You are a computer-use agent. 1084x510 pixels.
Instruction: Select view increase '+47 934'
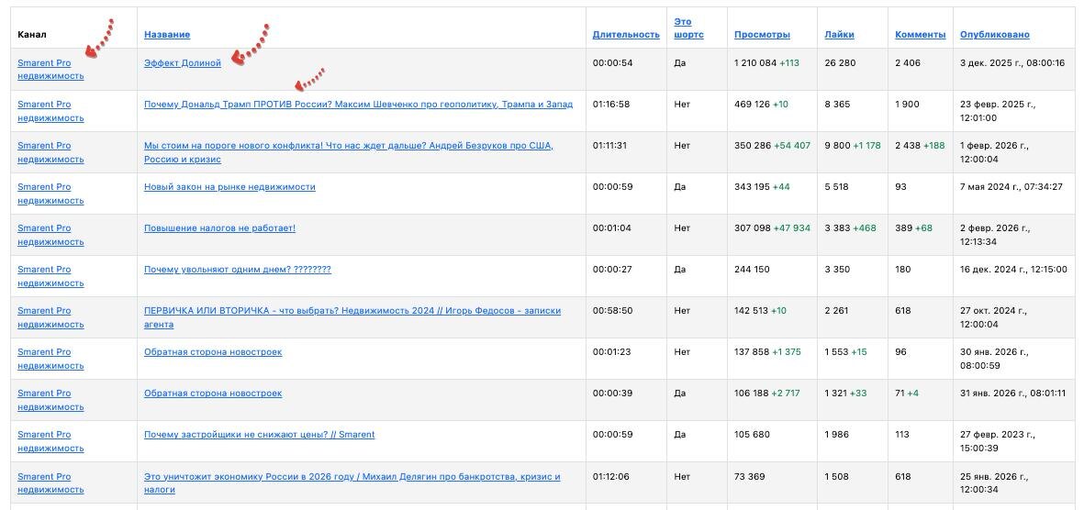(x=792, y=228)
